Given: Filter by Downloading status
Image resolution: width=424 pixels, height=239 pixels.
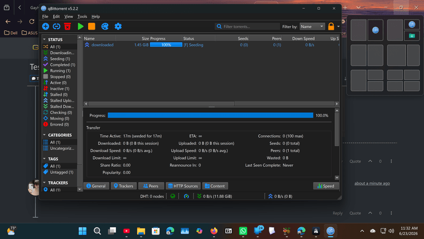Looking at the screenshot, I should pos(60,53).
